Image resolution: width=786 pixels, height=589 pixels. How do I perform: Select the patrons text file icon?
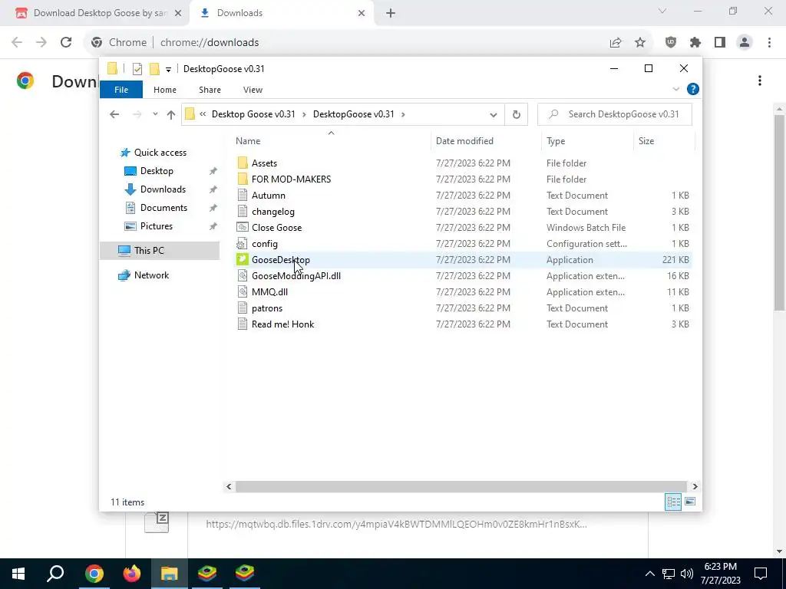(x=243, y=308)
